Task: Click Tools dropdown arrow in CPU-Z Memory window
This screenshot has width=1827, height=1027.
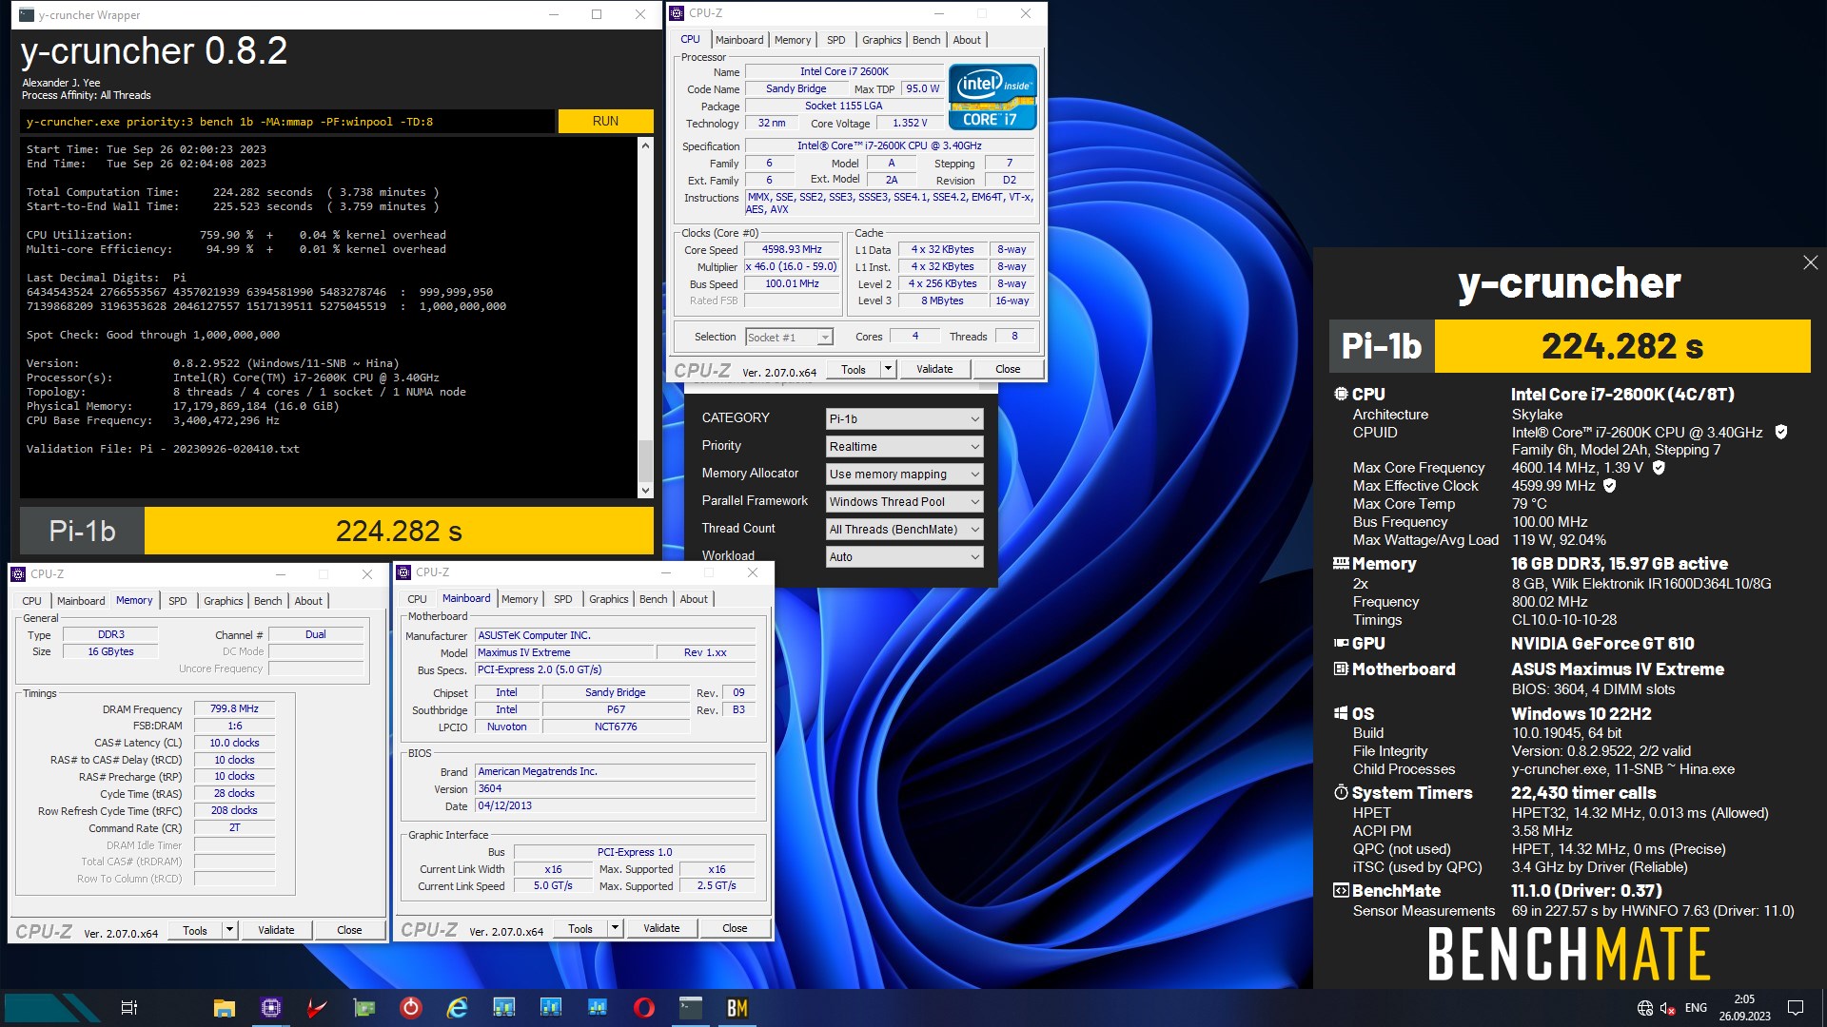Action: click(229, 930)
